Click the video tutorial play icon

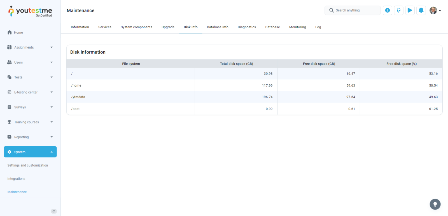click(410, 10)
